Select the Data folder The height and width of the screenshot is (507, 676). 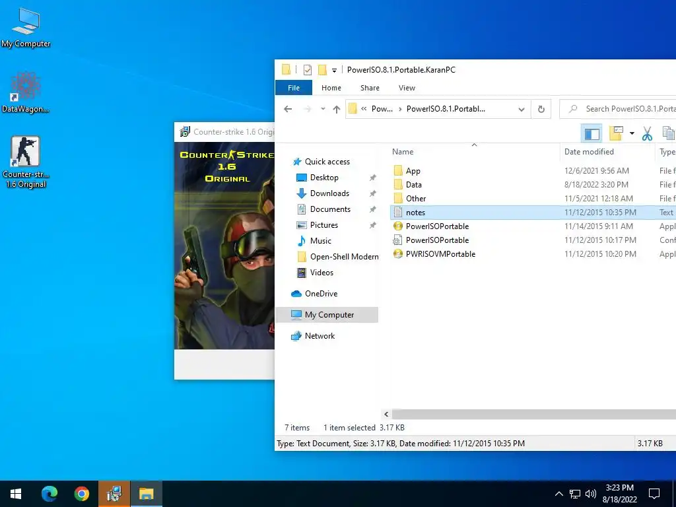pyautogui.click(x=413, y=185)
